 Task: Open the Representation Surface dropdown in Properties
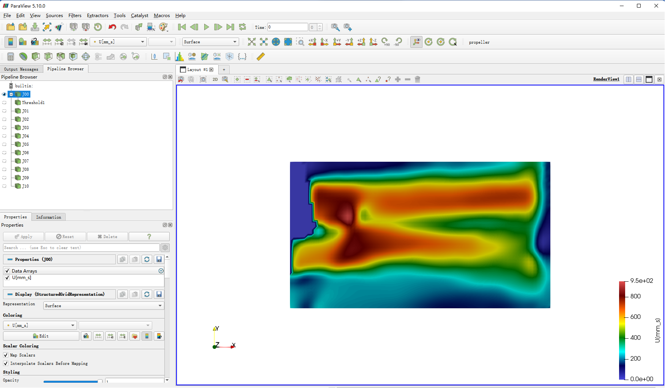(x=104, y=306)
